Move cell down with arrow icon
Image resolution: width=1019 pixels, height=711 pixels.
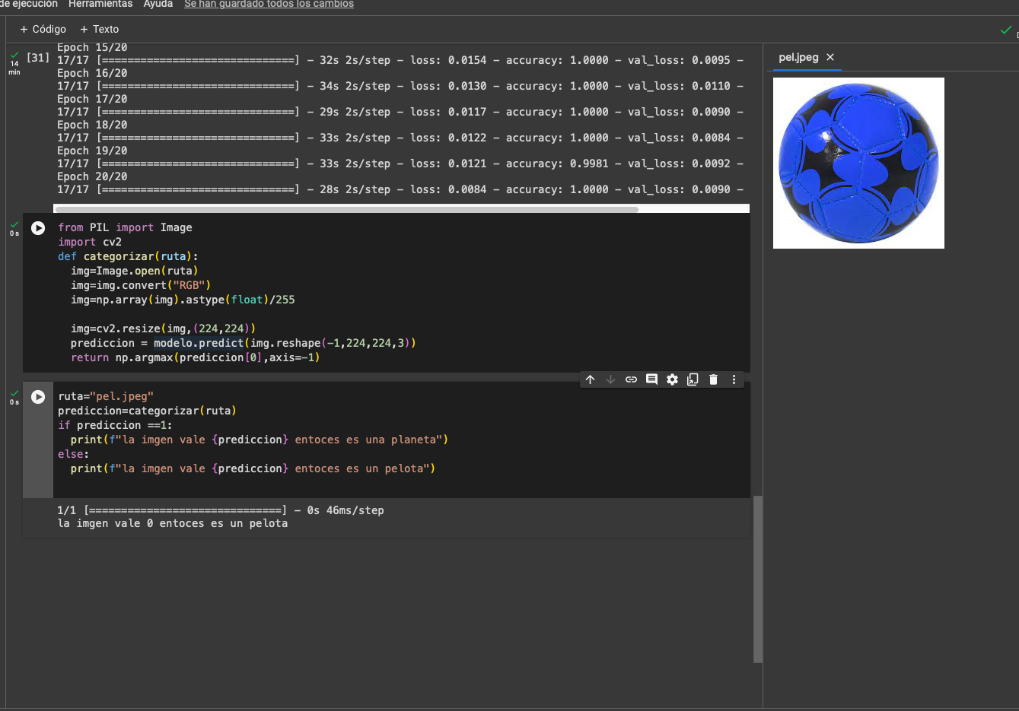click(610, 379)
